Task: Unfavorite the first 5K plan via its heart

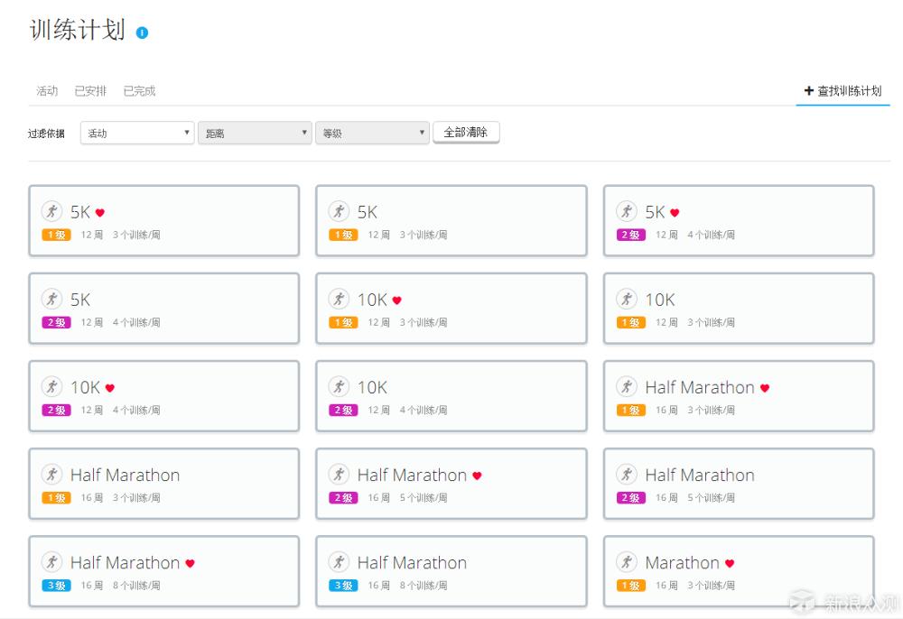Action: point(99,211)
